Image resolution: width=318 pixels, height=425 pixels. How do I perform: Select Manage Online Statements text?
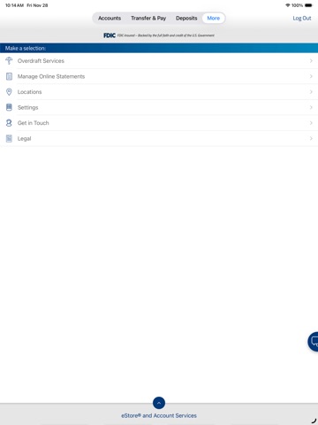(x=51, y=76)
